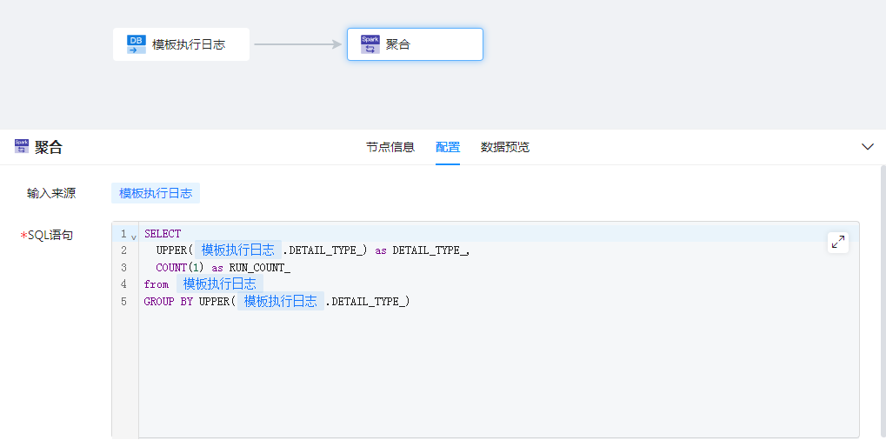Collapse the configuration panel with the chevron

pos(867,147)
